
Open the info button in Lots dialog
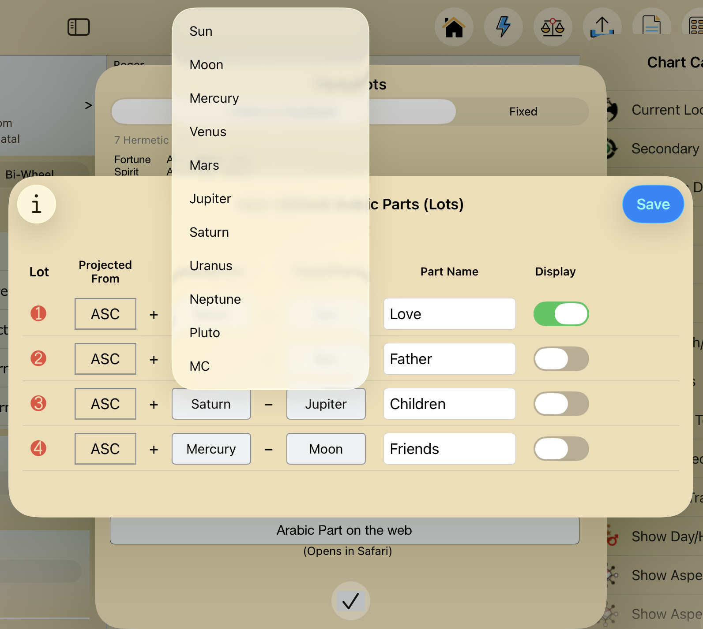click(x=37, y=204)
